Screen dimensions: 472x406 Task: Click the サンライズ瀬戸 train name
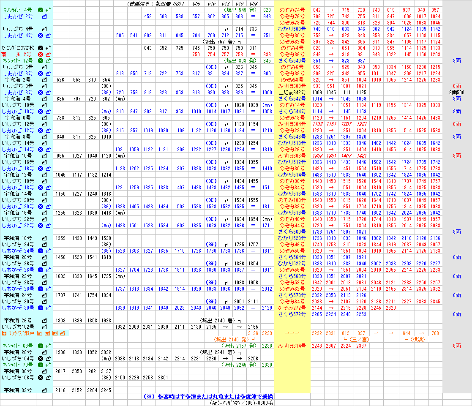(x=22, y=333)
